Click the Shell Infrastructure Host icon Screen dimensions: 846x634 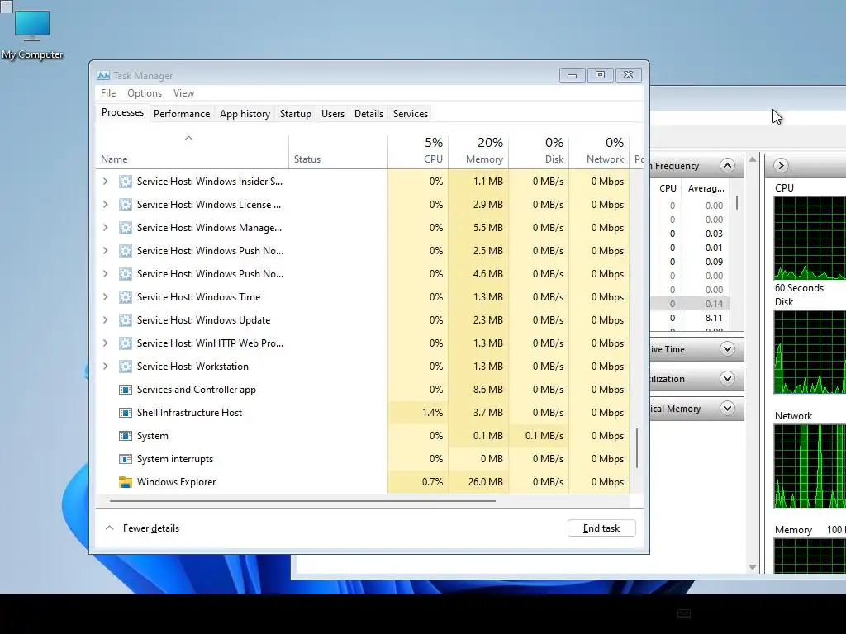tap(126, 413)
